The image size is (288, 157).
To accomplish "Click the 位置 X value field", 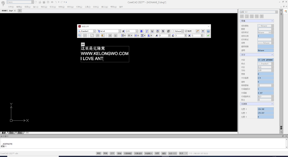I will click(x=265, y=109).
